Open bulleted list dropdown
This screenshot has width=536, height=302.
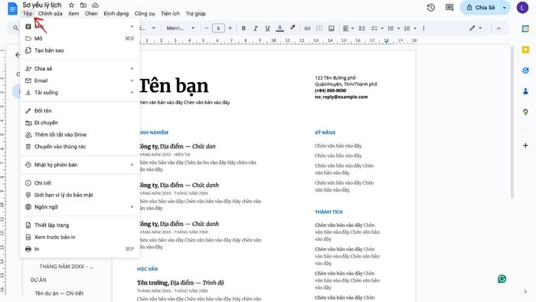coord(394,28)
